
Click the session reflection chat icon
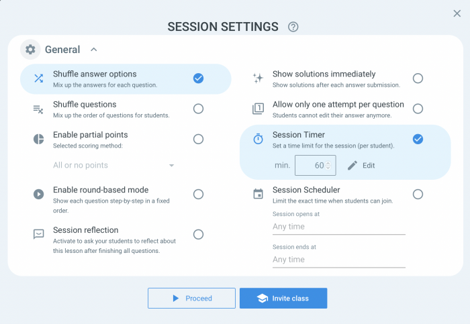(39, 234)
